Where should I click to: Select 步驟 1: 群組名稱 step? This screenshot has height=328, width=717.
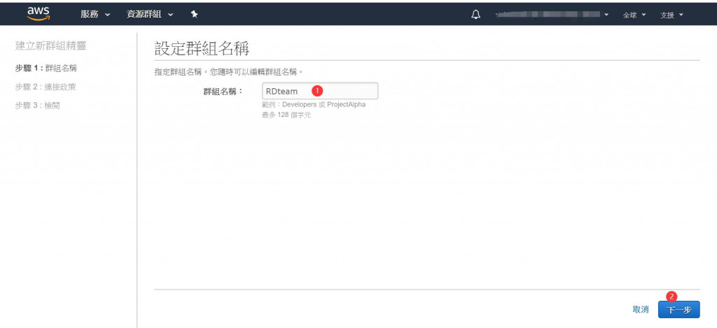point(46,68)
